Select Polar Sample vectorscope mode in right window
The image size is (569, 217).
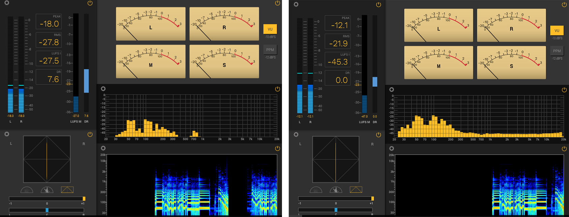click(x=316, y=190)
